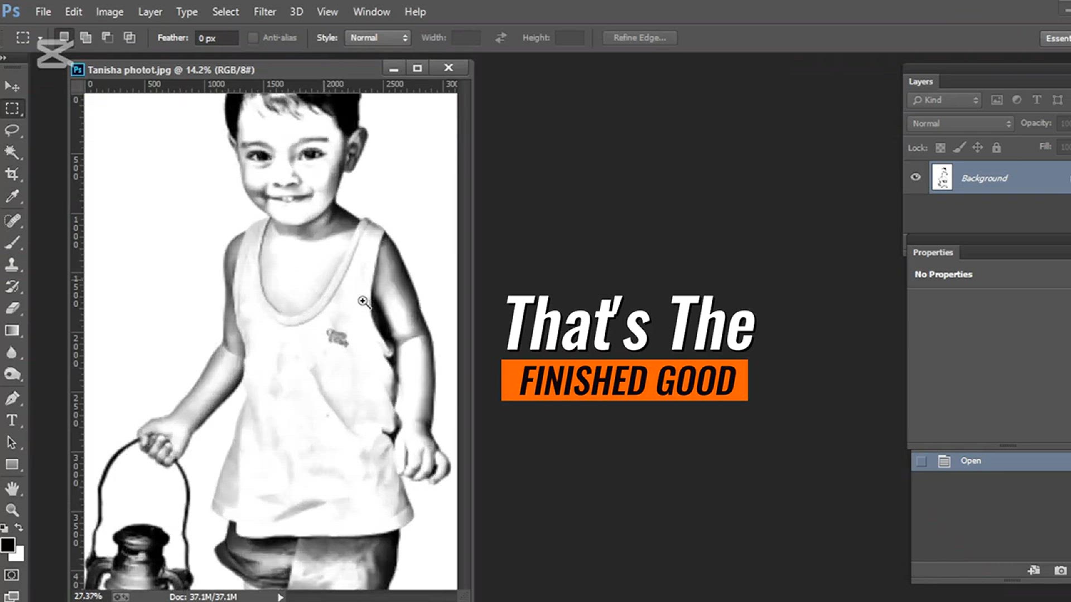
Task: Click the background color swatch
Action: coord(19,556)
